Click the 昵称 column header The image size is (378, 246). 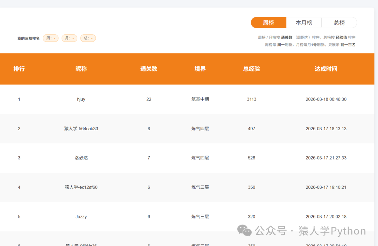[x=81, y=69]
